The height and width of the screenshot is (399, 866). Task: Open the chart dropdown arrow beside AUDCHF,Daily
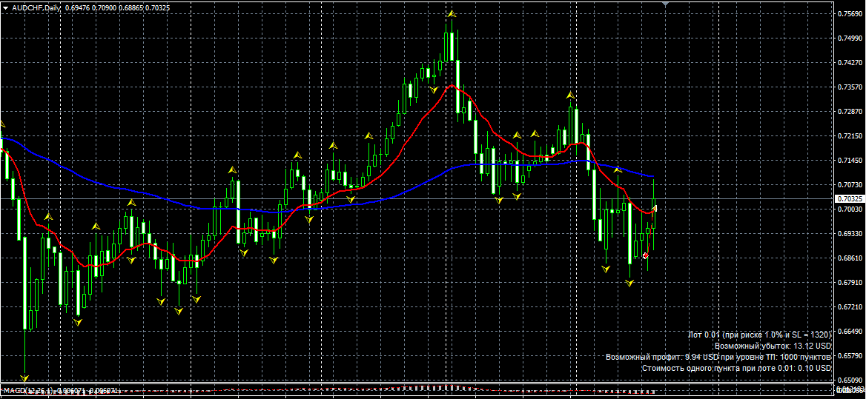point(5,7)
